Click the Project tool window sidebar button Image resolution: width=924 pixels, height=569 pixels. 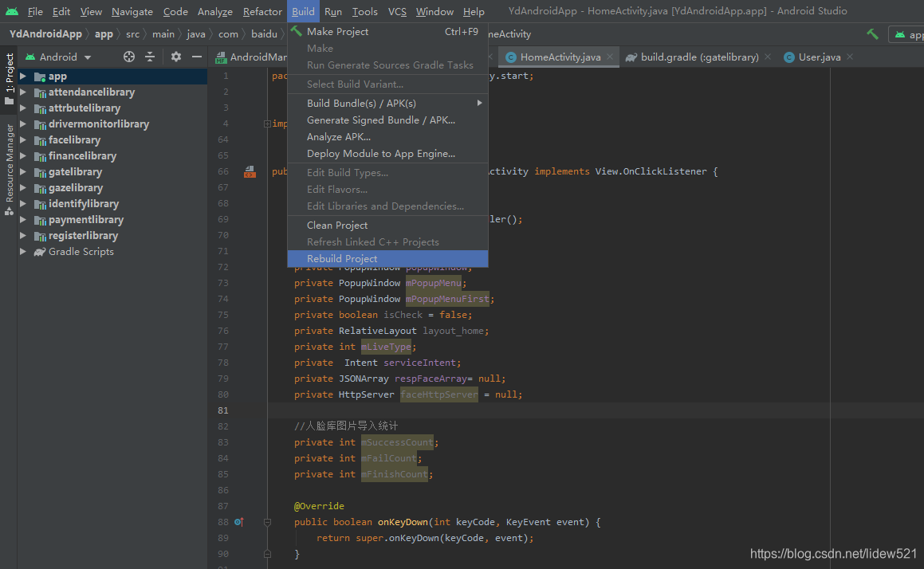click(x=10, y=78)
